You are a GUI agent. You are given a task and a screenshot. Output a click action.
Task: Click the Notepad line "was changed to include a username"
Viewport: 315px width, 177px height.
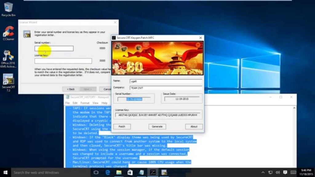pyautogui.click(x=130, y=154)
